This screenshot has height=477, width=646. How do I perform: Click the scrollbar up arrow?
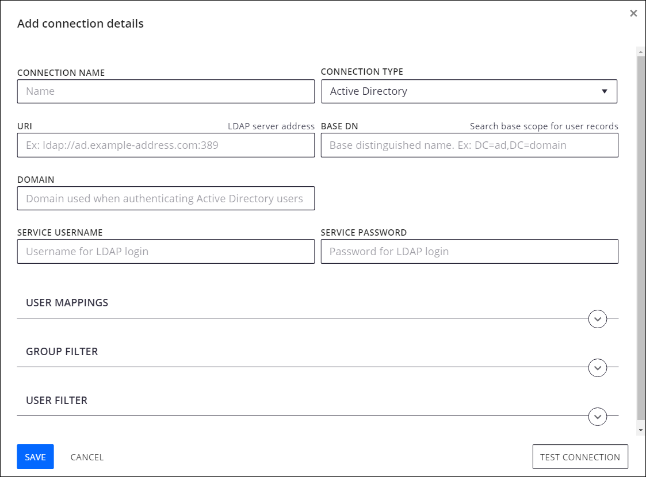(641, 52)
